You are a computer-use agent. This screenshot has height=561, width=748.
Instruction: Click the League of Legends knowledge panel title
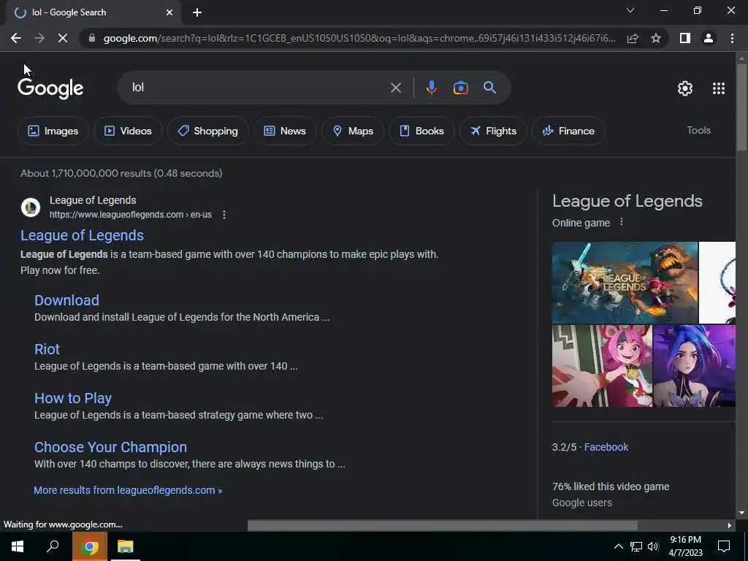[x=627, y=201]
